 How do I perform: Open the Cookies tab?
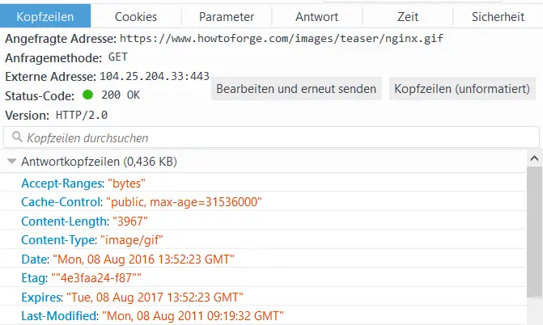(136, 16)
